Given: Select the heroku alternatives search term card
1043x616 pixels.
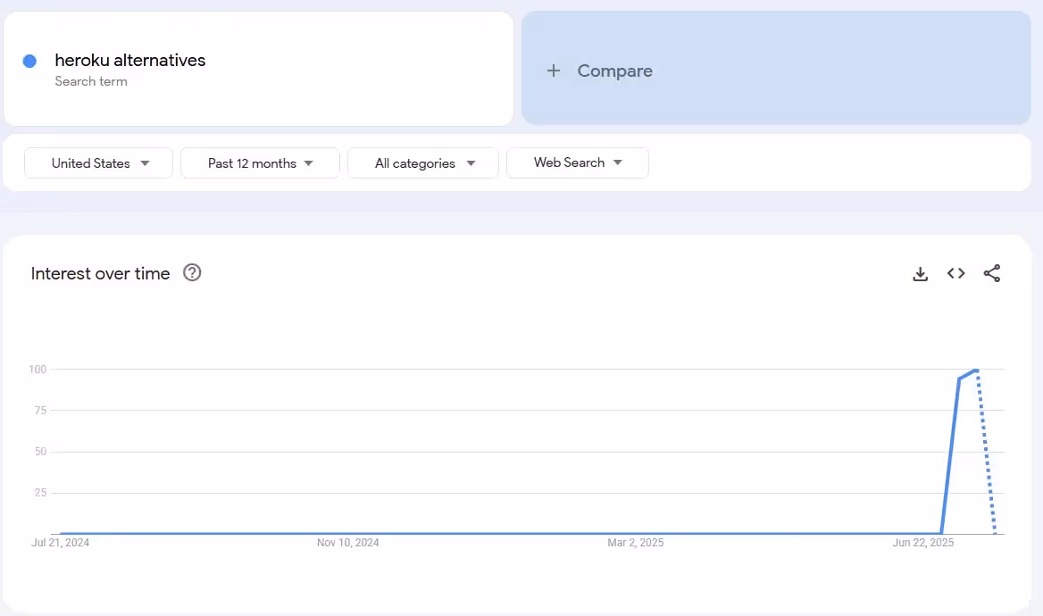Looking at the screenshot, I should [258, 69].
